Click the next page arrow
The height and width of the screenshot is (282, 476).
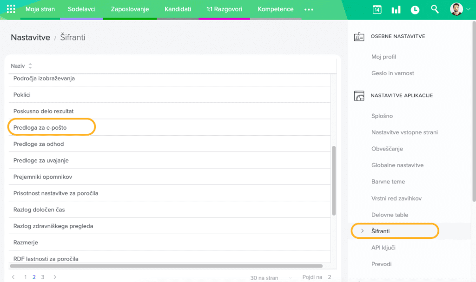55,277
